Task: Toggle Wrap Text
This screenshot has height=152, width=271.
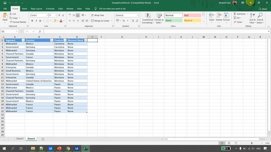Action: pyautogui.click(x=98, y=15)
